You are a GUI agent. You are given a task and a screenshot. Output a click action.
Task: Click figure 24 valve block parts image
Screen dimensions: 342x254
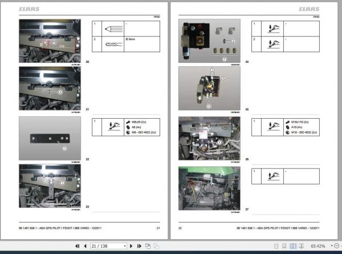click(209, 41)
